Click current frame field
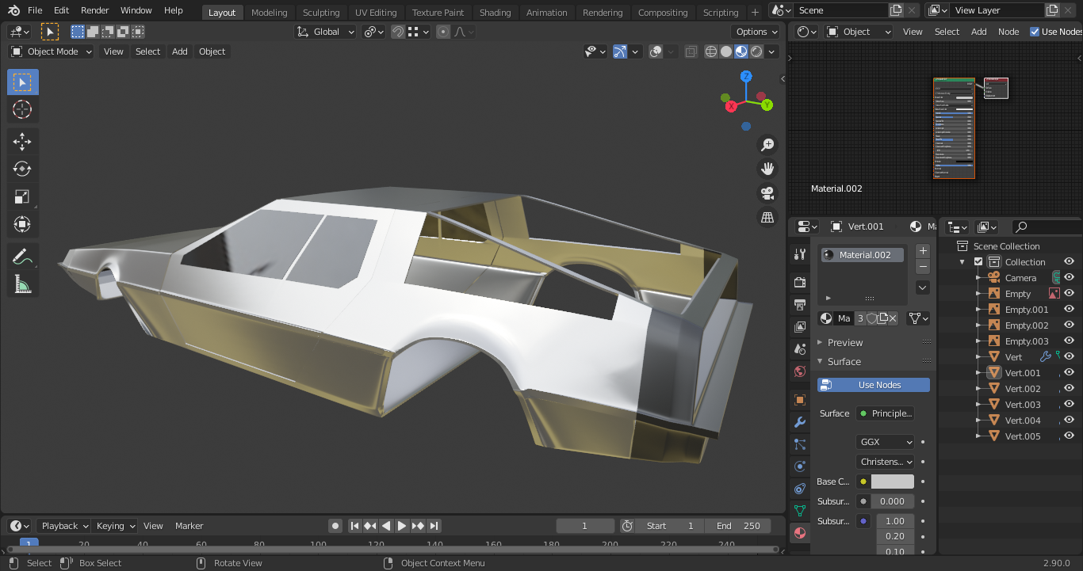 [585, 526]
